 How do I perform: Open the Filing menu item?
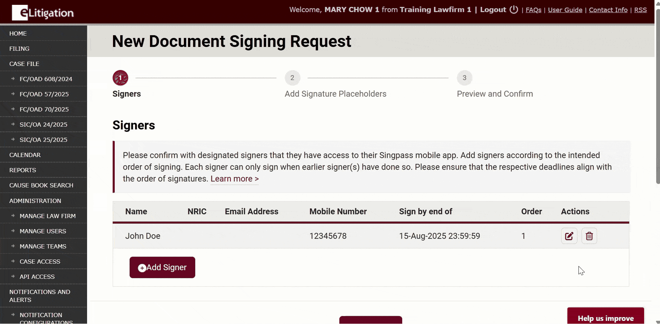click(x=19, y=49)
